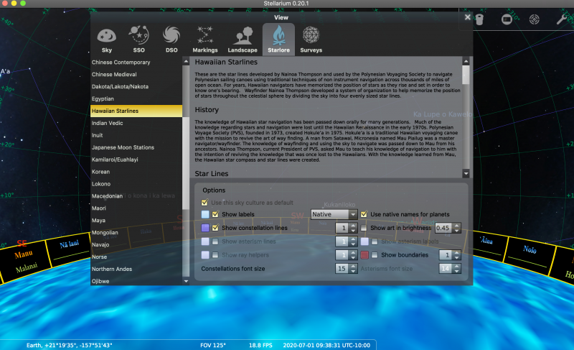Adjust Asterisms font size stepper
The image size is (574, 350).
pos(450,269)
